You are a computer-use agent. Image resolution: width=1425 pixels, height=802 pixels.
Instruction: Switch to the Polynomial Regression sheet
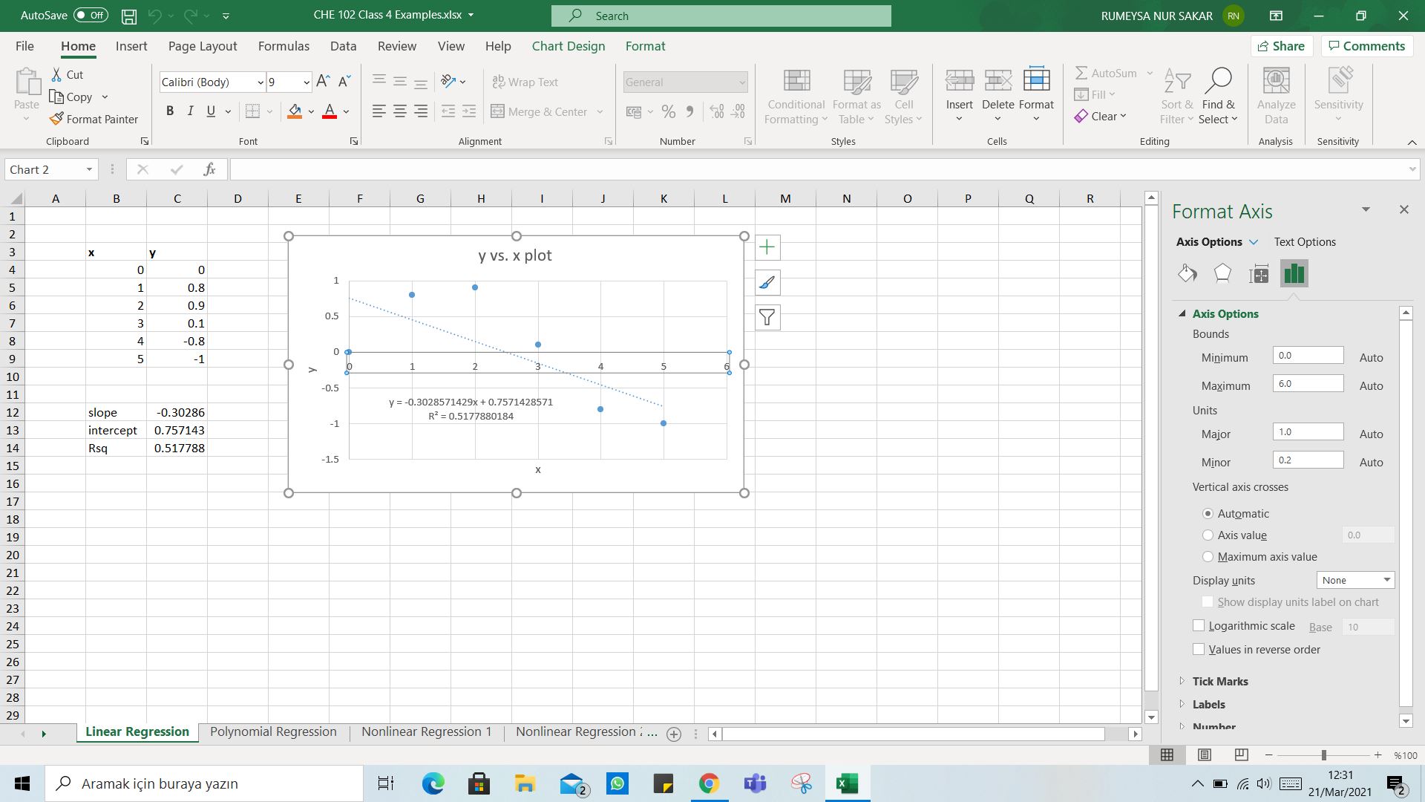pos(273,731)
